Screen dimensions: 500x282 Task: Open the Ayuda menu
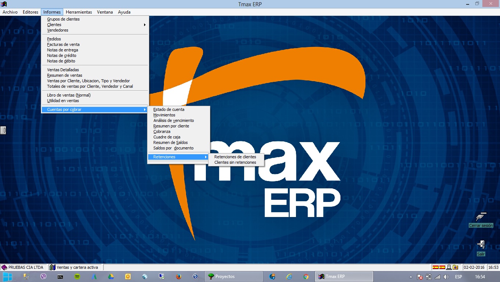(124, 12)
